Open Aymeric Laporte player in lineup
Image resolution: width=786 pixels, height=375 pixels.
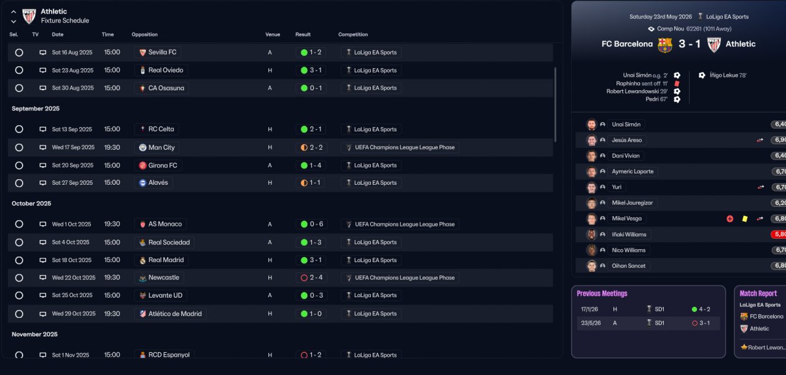click(x=632, y=172)
